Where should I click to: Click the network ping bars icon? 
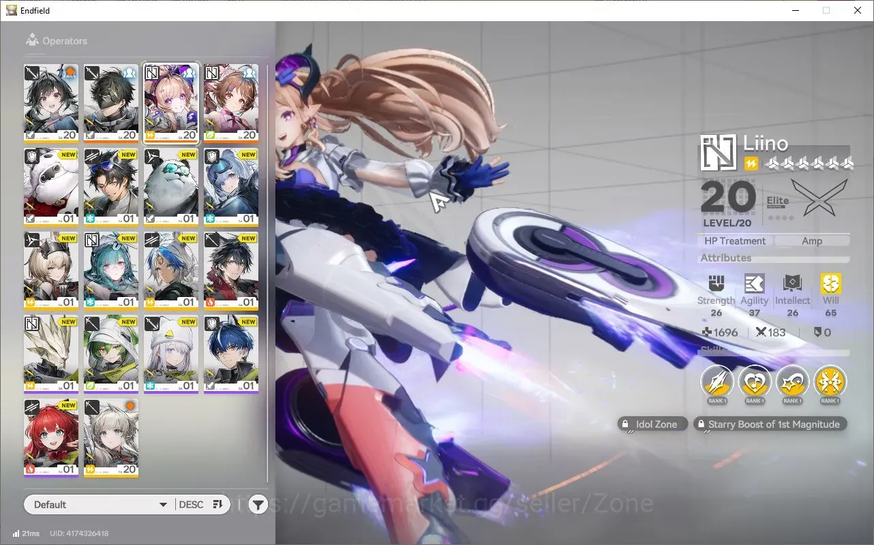pyautogui.click(x=16, y=533)
